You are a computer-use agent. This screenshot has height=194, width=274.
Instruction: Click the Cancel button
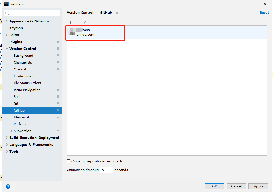[x=236, y=186]
